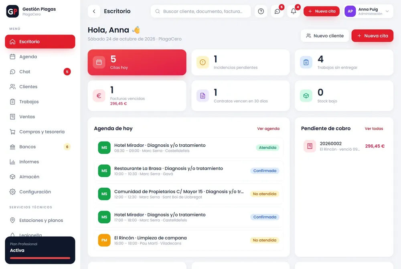401x269 pixels.
Task: Click the red plan progress bar
Action: [x=40, y=258]
